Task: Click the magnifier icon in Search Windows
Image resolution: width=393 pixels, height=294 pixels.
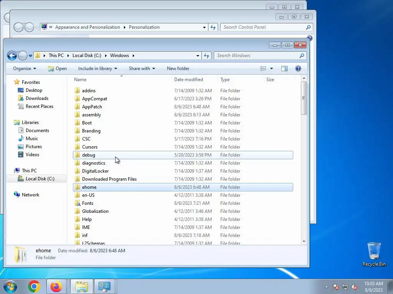Action: pyautogui.click(x=302, y=56)
